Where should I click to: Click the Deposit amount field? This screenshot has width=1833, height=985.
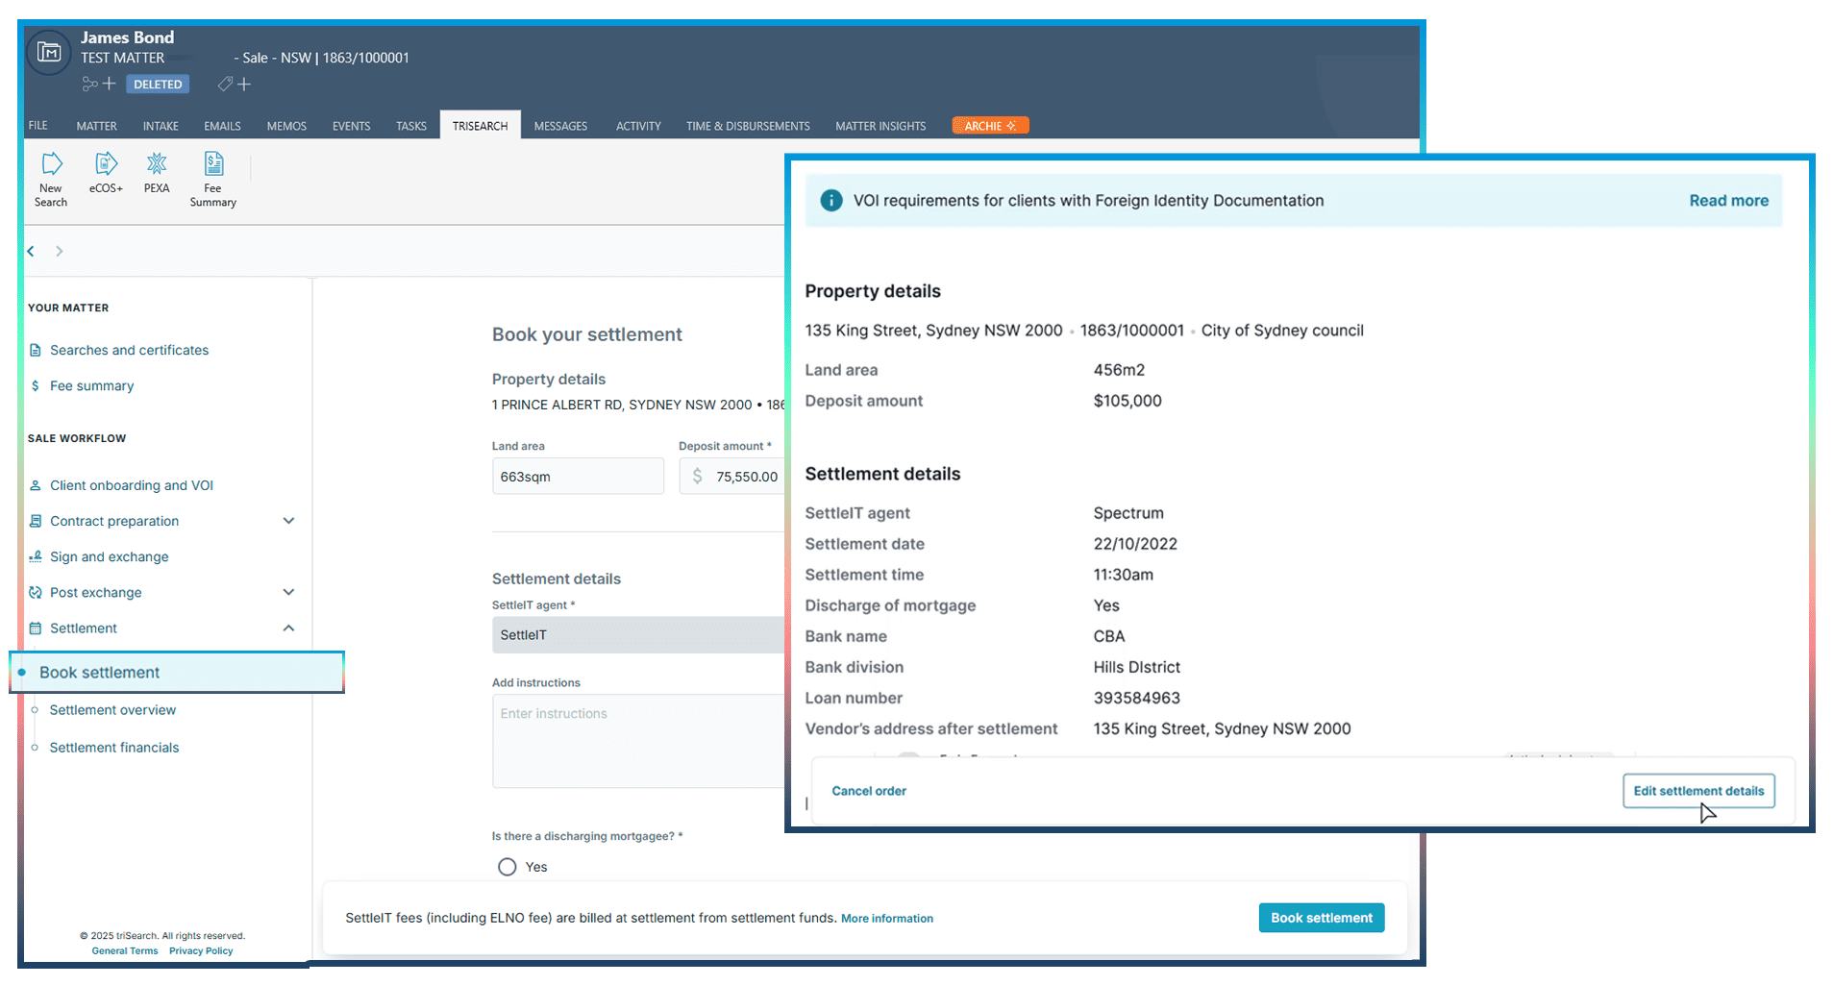tap(732, 477)
